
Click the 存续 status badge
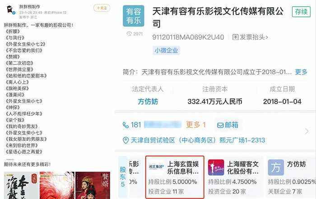(301, 12)
